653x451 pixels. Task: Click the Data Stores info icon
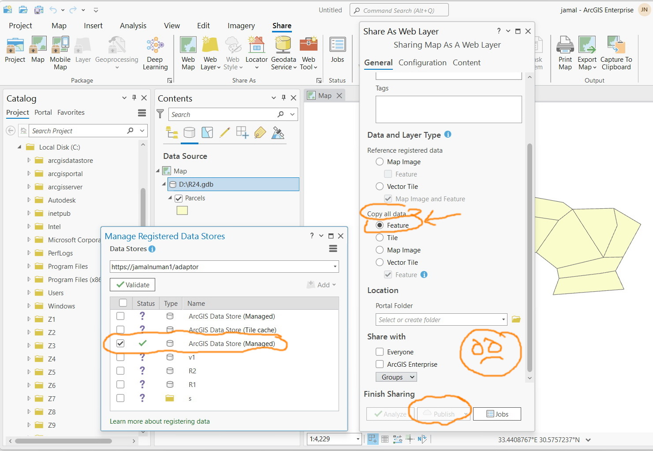click(152, 249)
